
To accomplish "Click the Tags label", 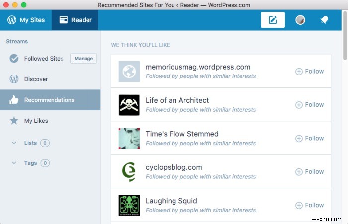I will coord(31,163).
